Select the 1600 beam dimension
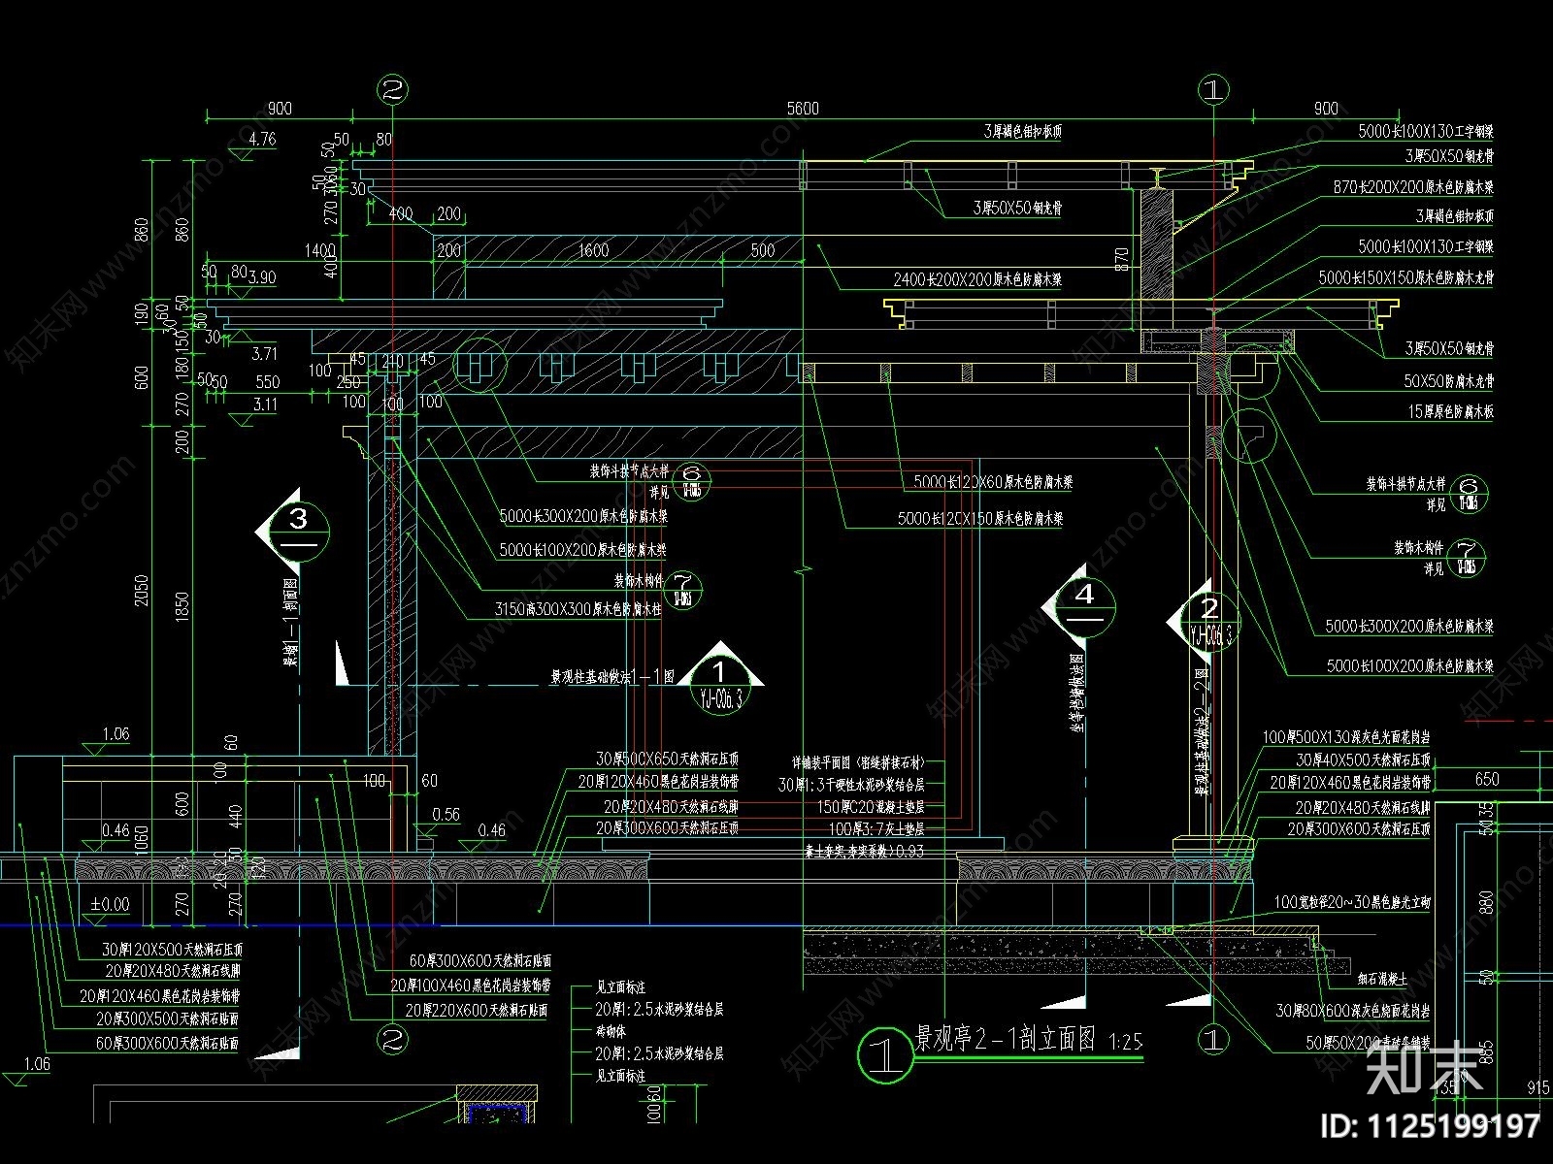Image resolution: width=1553 pixels, height=1164 pixels. pyautogui.click(x=594, y=250)
